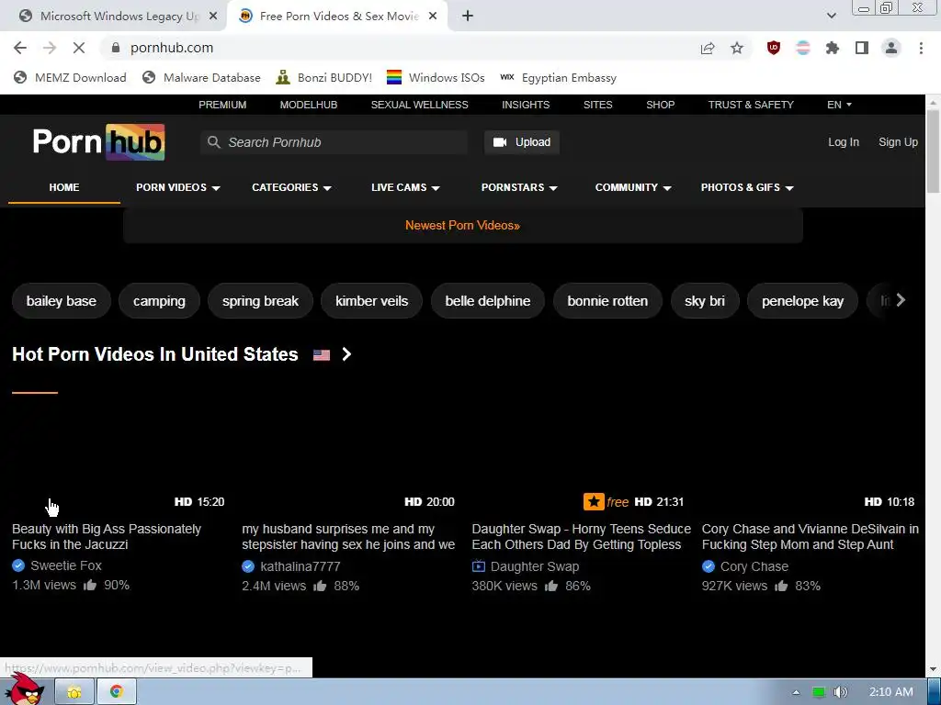The height and width of the screenshot is (705, 941).
Task: Select the belle delphine tag
Action: click(x=487, y=301)
